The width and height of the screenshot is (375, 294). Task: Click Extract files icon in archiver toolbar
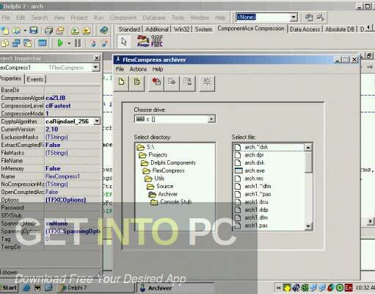[172, 83]
